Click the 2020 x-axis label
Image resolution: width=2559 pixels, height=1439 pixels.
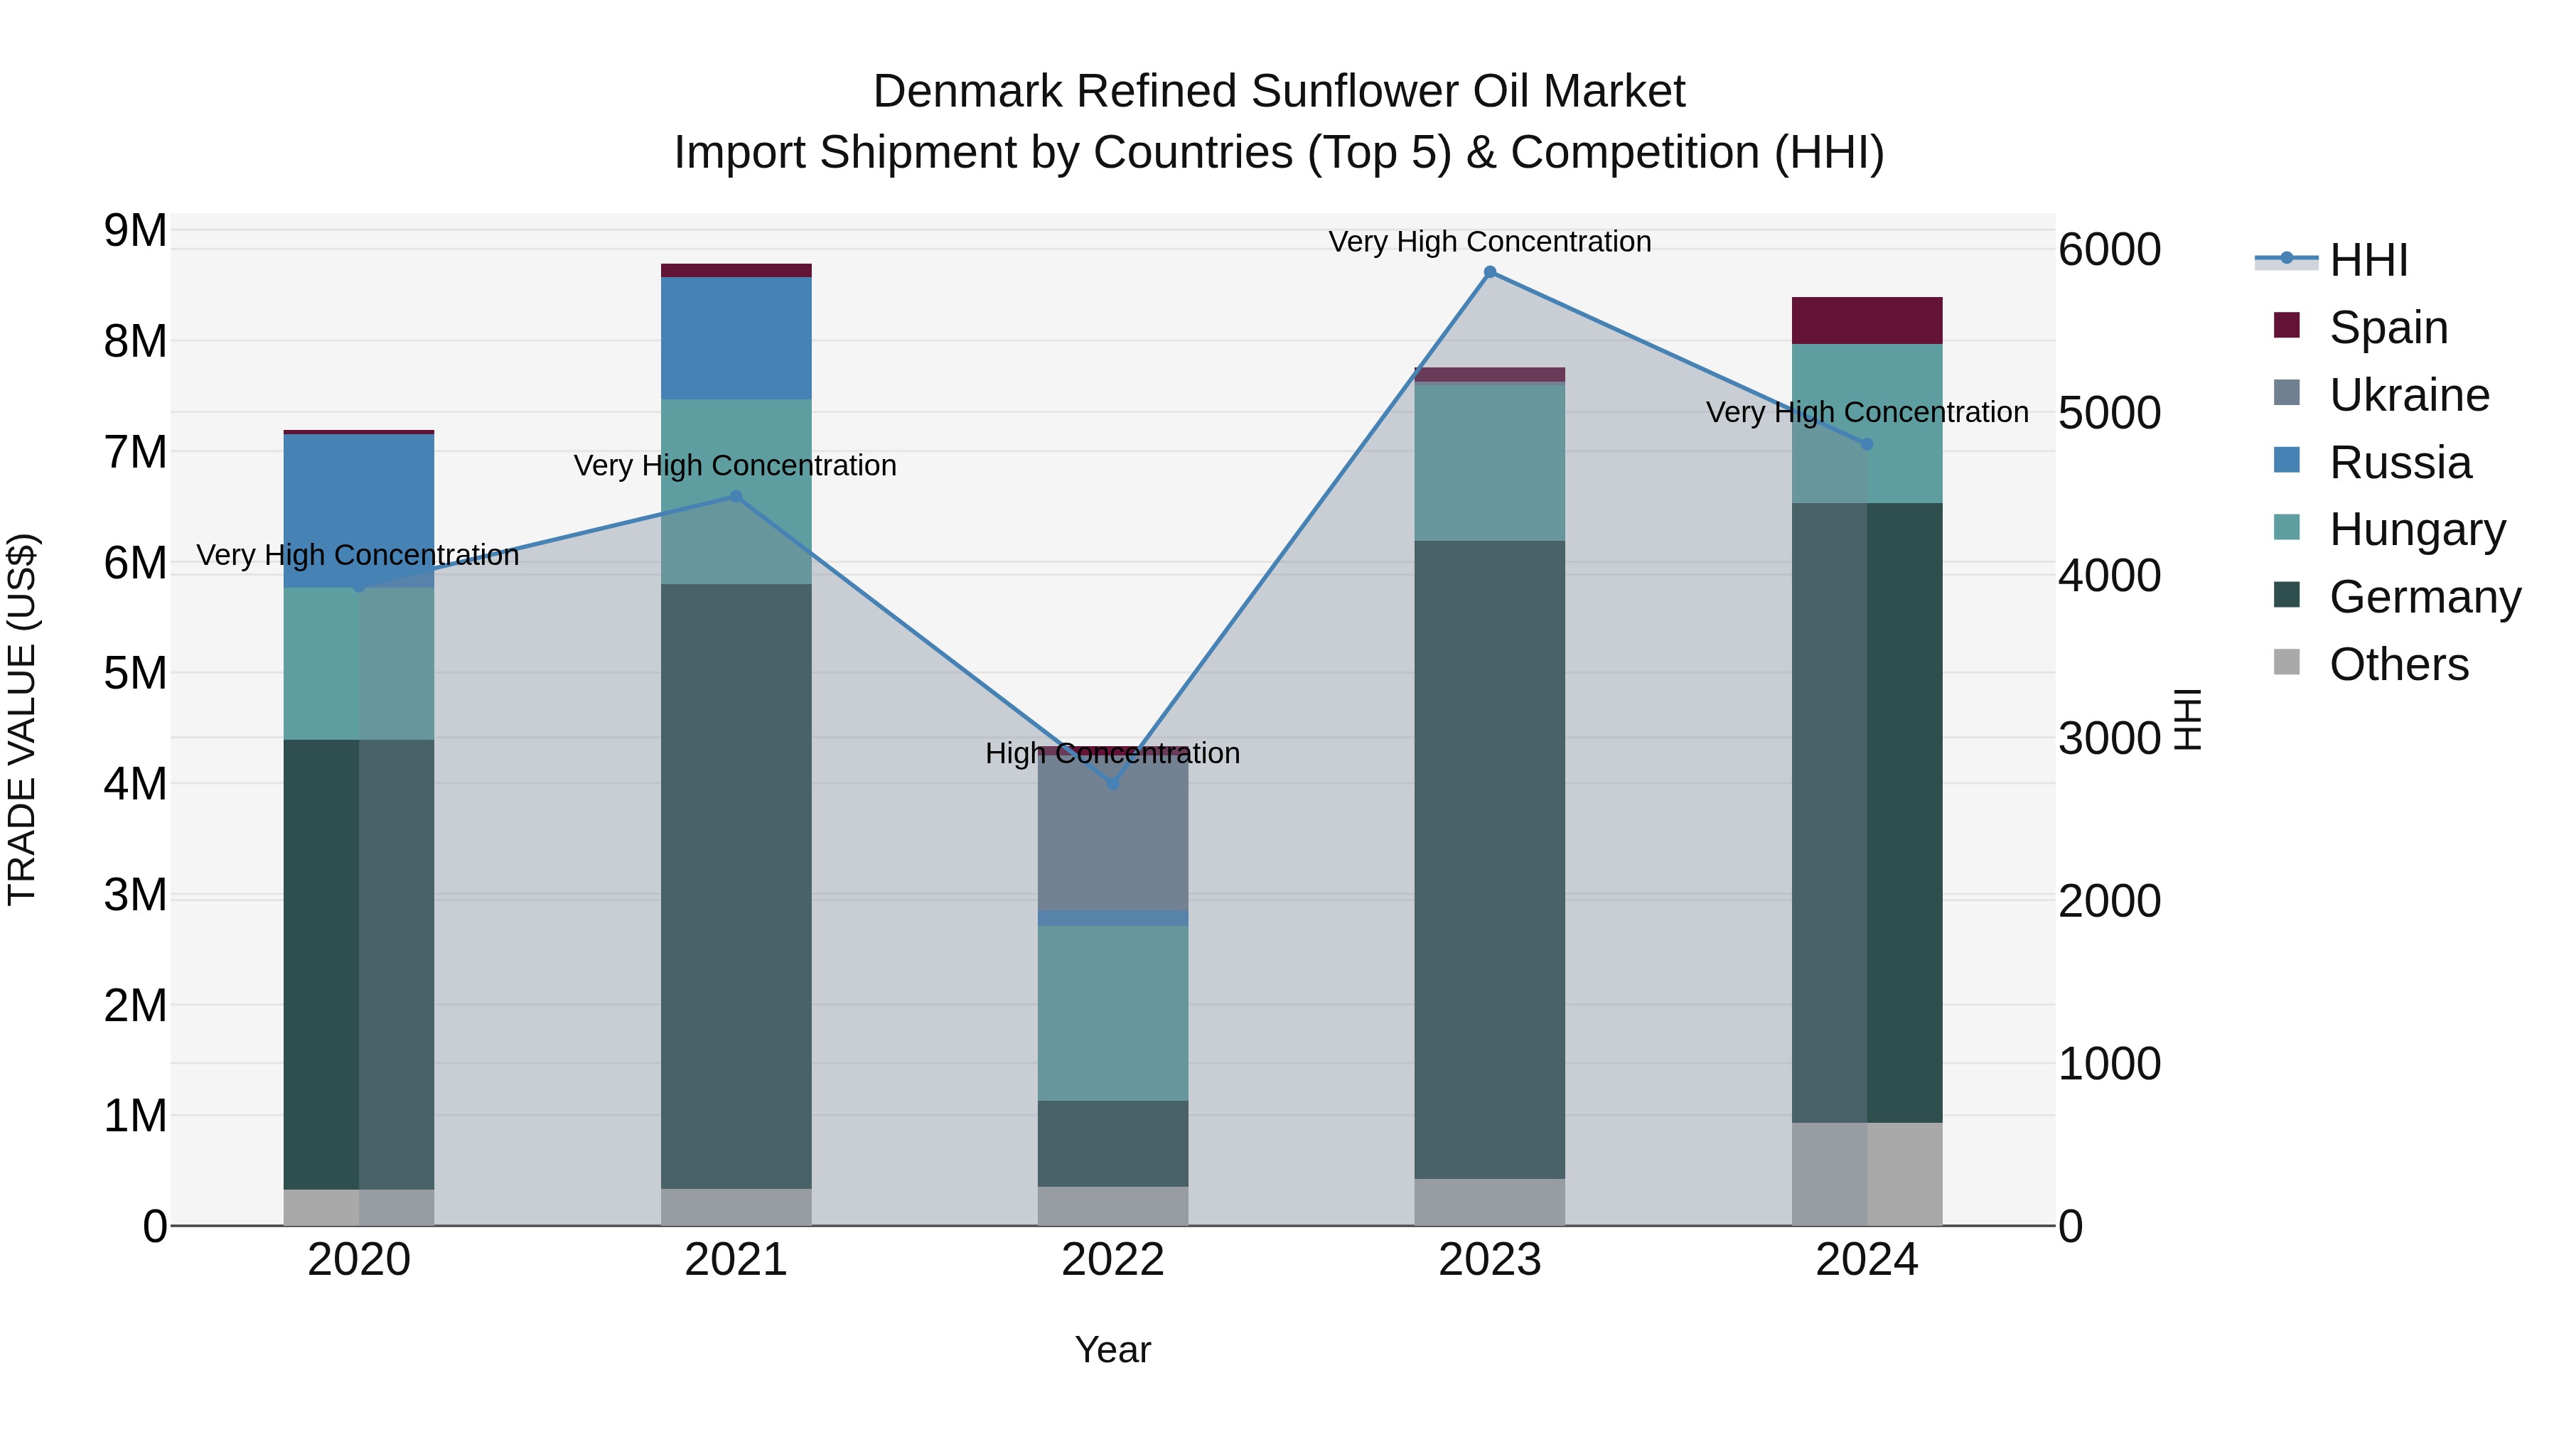(x=360, y=1260)
